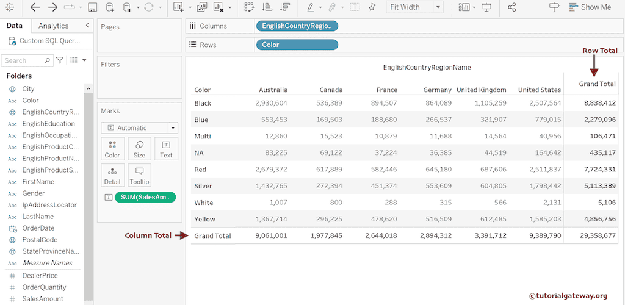Image resolution: width=625 pixels, height=305 pixels.
Task: Click the Tooltip button in Marks card
Action: click(x=139, y=175)
